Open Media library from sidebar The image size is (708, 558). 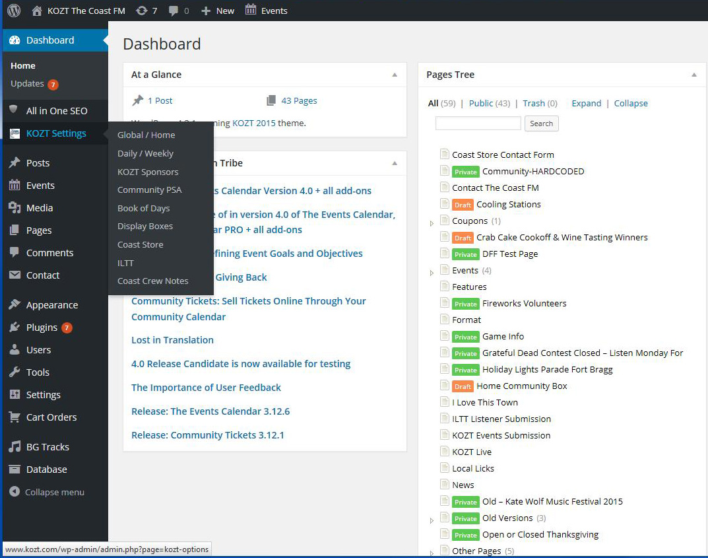[x=39, y=208]
